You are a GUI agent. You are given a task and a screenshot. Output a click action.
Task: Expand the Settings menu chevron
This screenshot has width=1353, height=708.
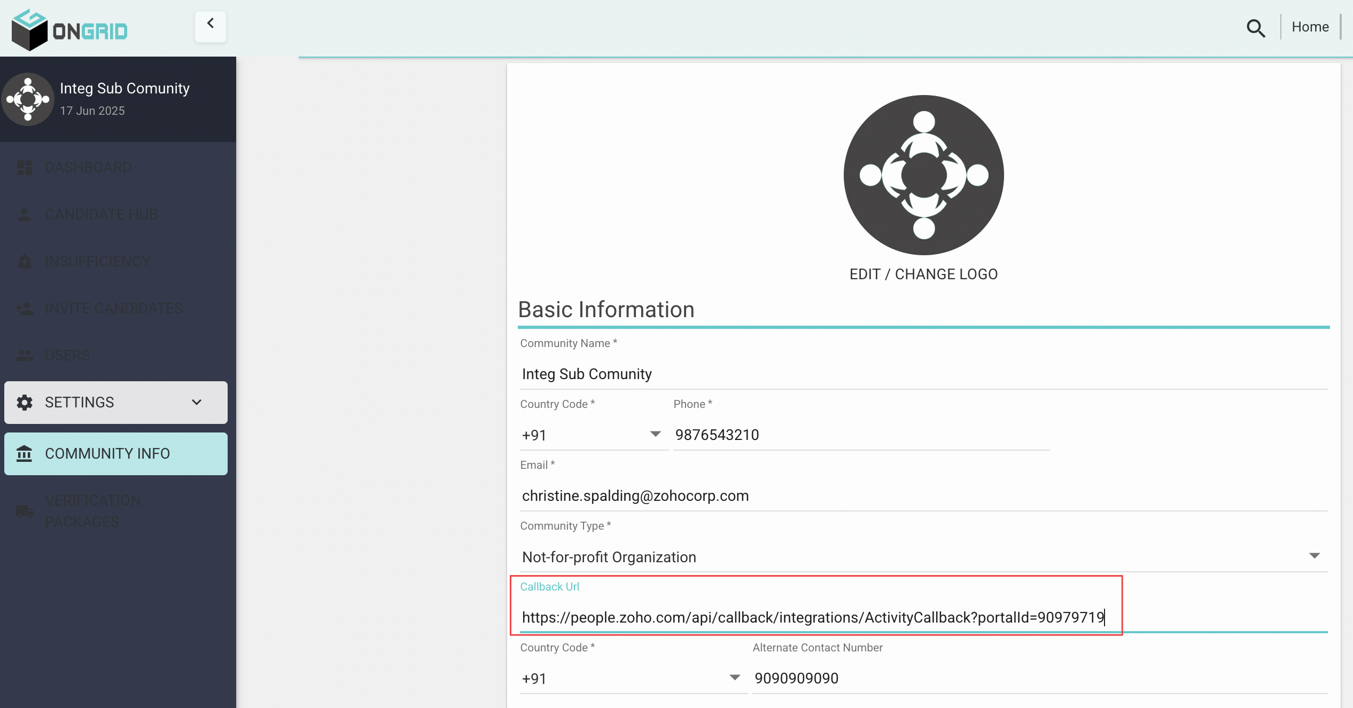197,402
